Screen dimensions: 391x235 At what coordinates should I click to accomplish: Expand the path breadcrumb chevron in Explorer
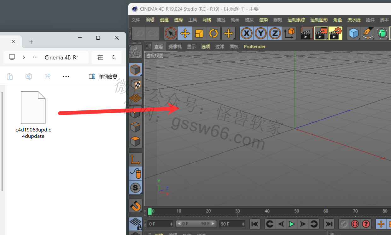[24, 57]
